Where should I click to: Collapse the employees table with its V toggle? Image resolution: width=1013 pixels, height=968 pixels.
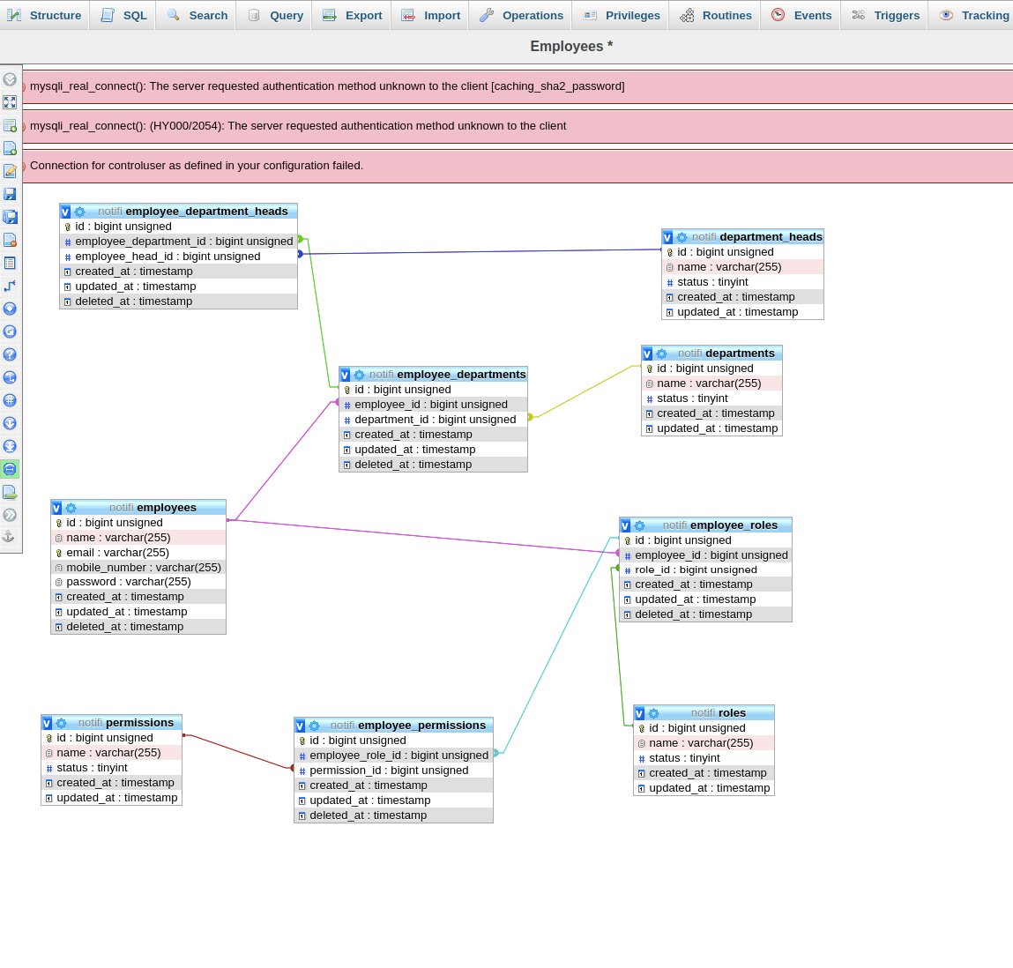pos(56,507)
